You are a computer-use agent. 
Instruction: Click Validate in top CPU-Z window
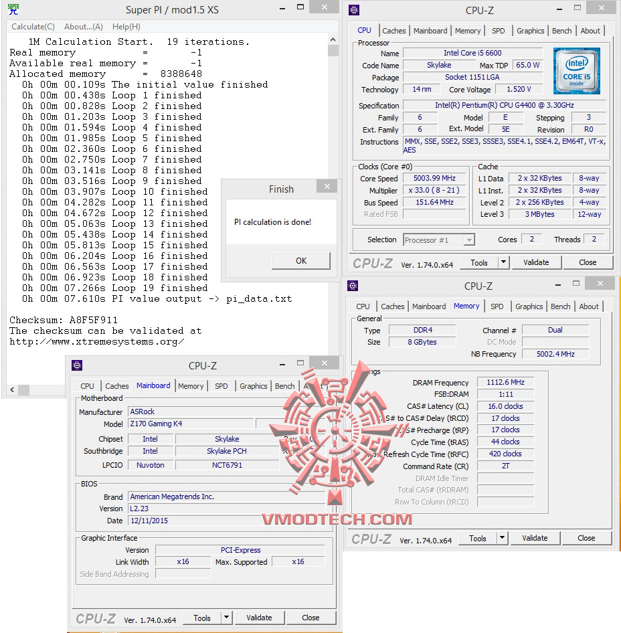point(536,262)
